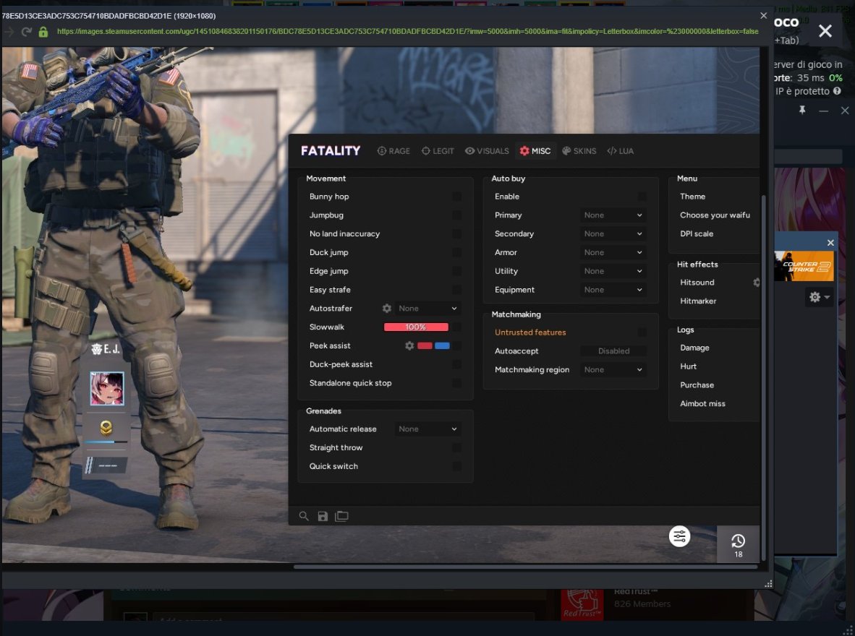Image resolution: width=855 pixels, height=636 pixels.
Task: Click the Theme option in Menu section
Action: click(x=692, y=197)
